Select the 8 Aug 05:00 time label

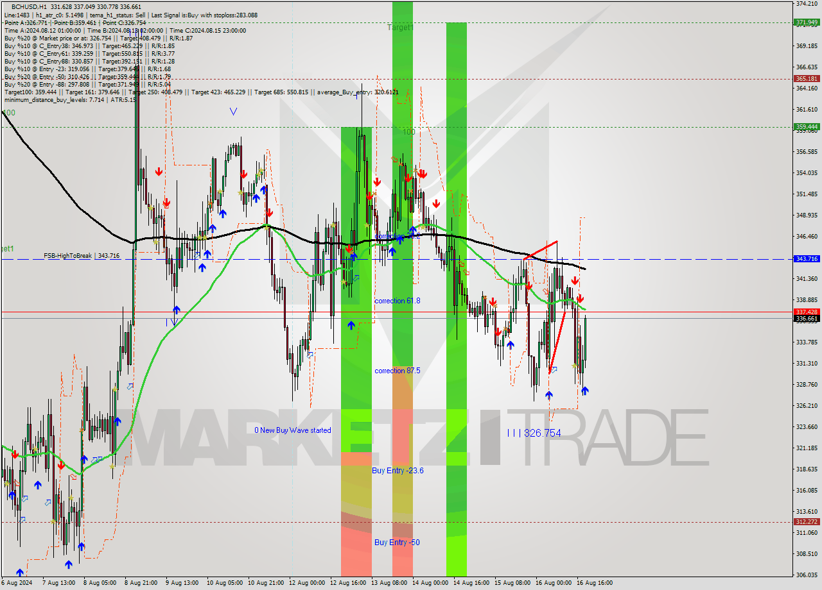coord(100,583)
